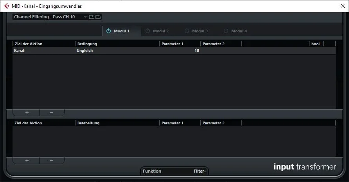349x182 pixels.
Task: Add a filter condition line with plus
Action: [27, 113]
